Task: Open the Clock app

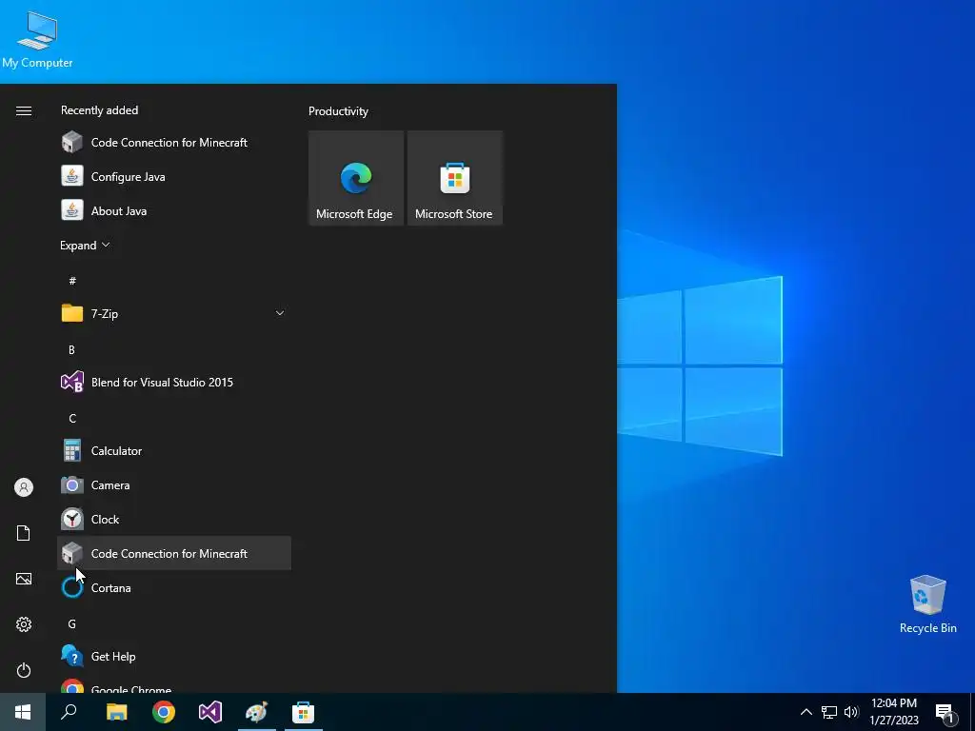Action: pyautogui.click(x=174, y=519)
